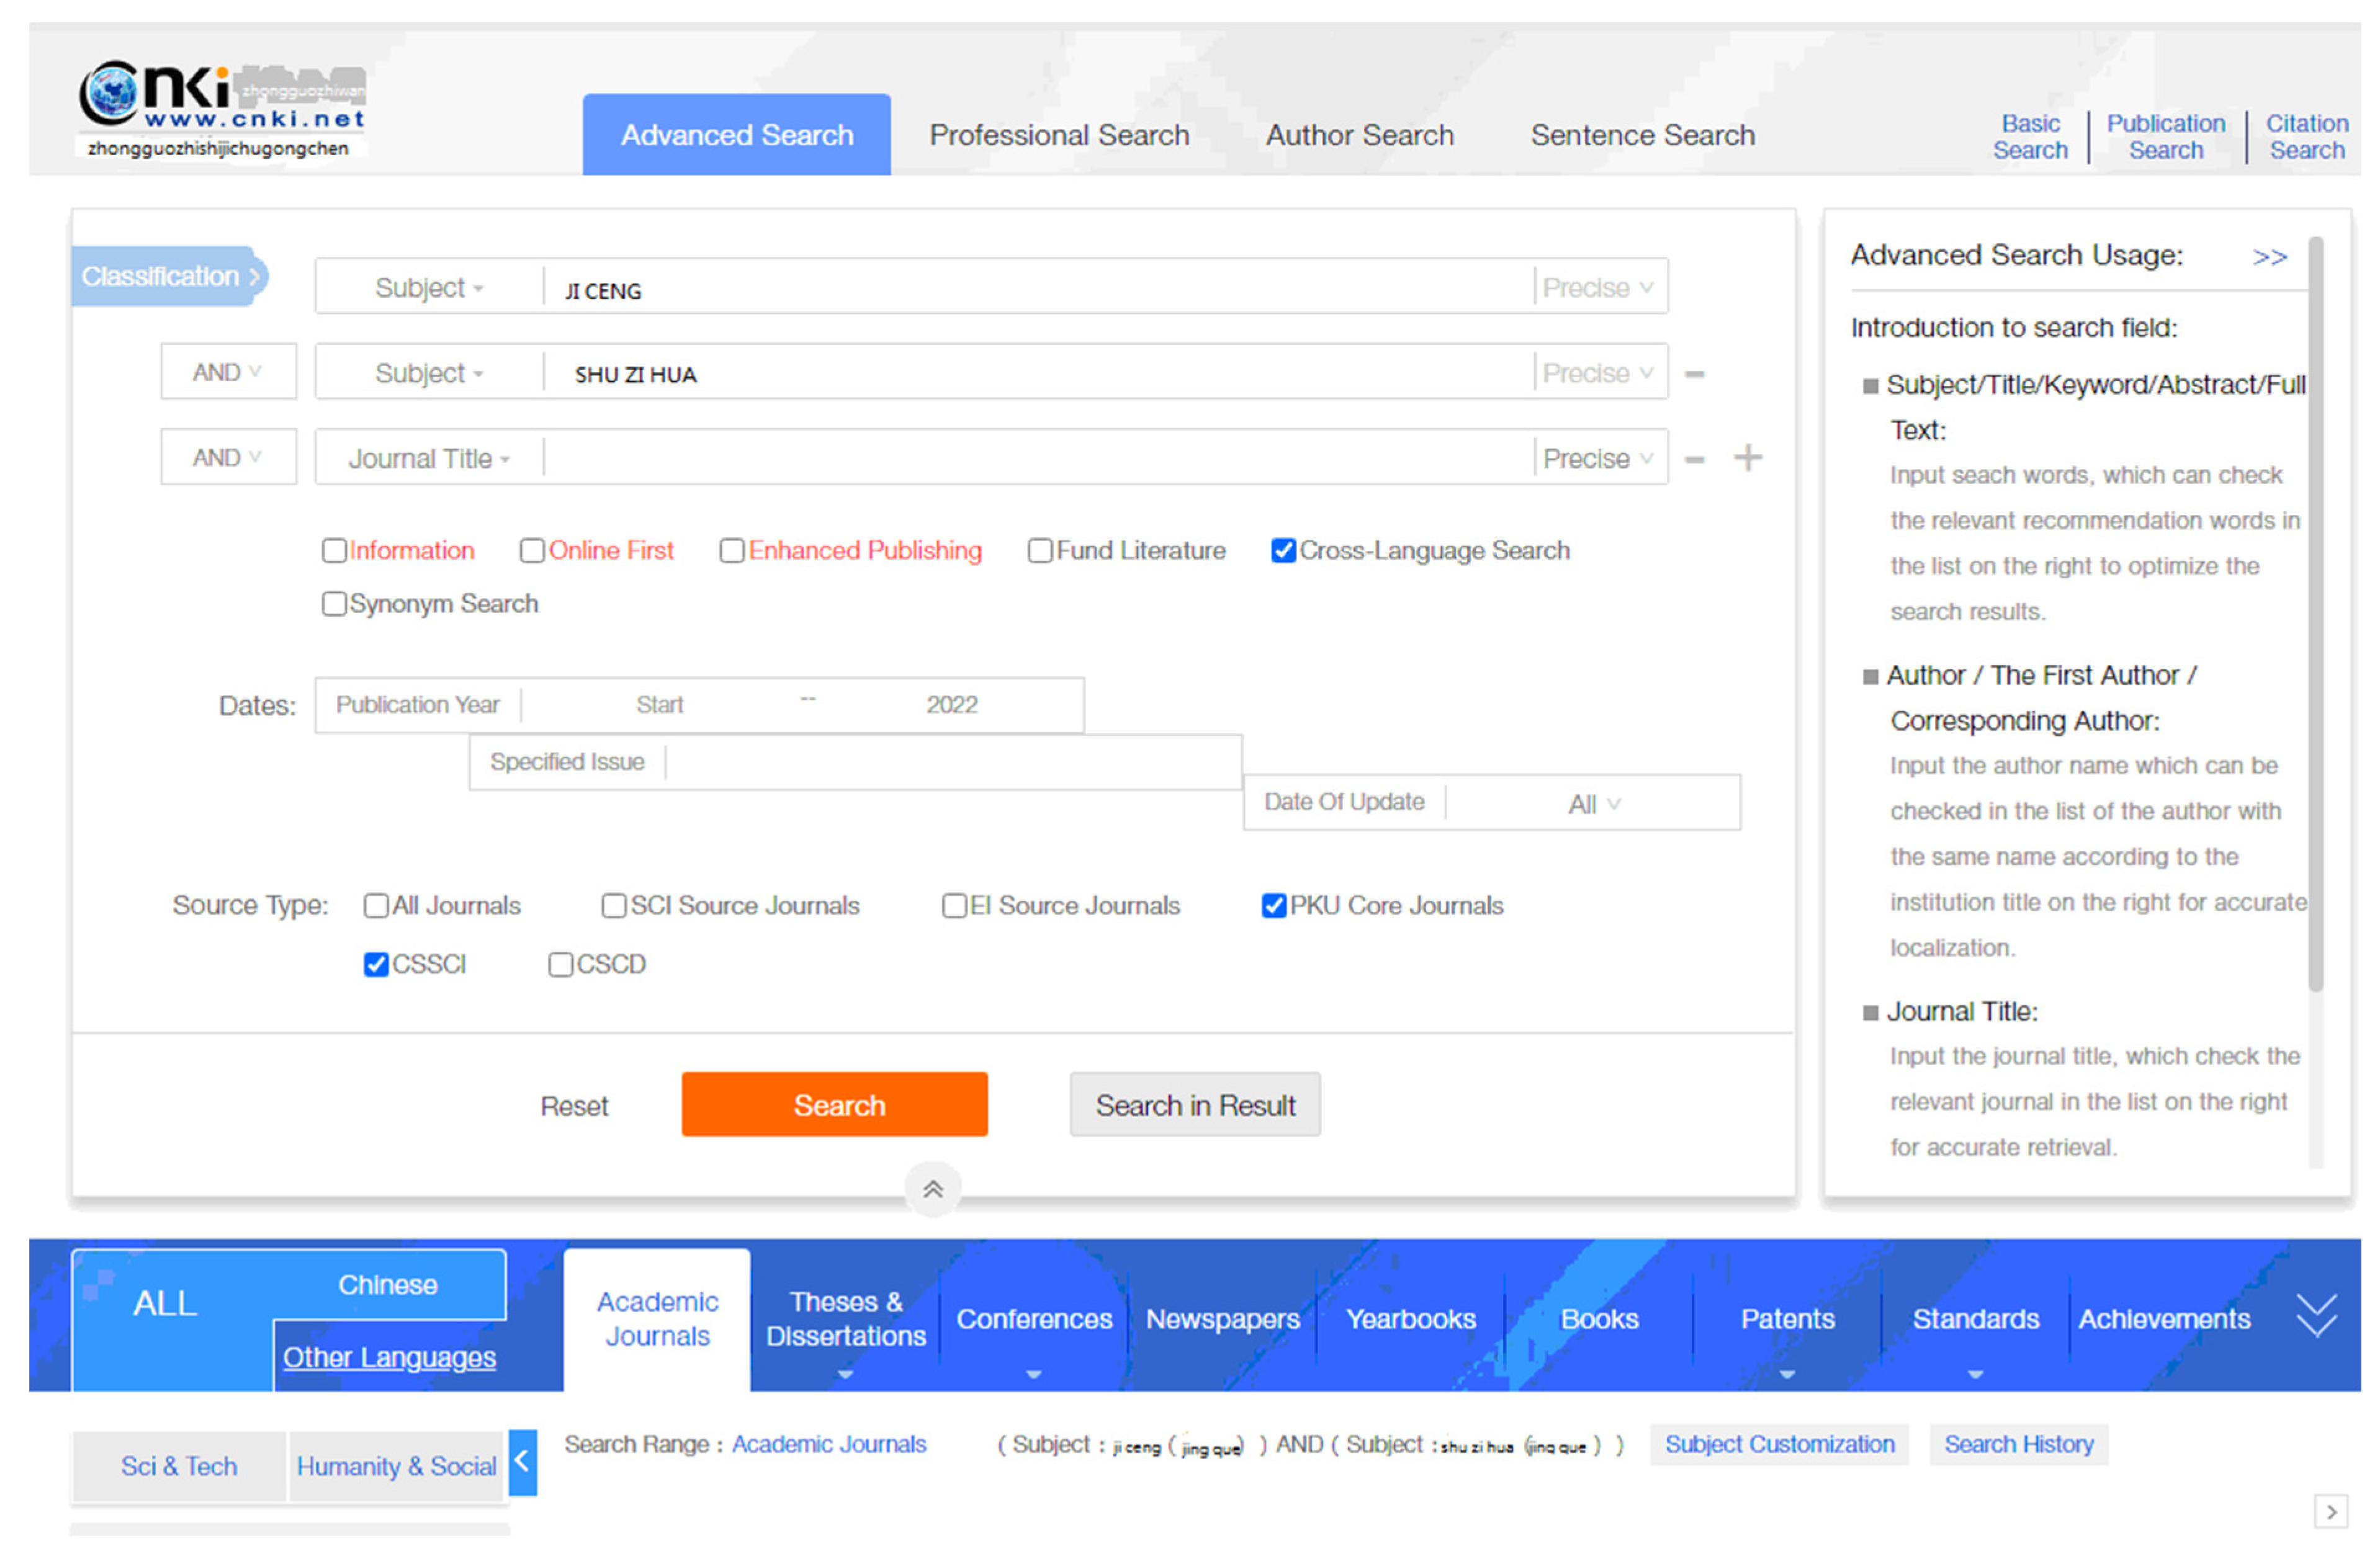This screenshot has width=2380, height=1564.
Task: Uncheck Cross-Language Search
Action: click(x=1283, y=551)
